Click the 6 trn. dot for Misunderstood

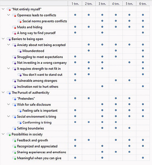tap(143, 51)
